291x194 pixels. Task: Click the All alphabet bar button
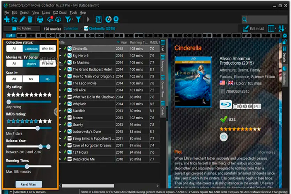(11, 36)
